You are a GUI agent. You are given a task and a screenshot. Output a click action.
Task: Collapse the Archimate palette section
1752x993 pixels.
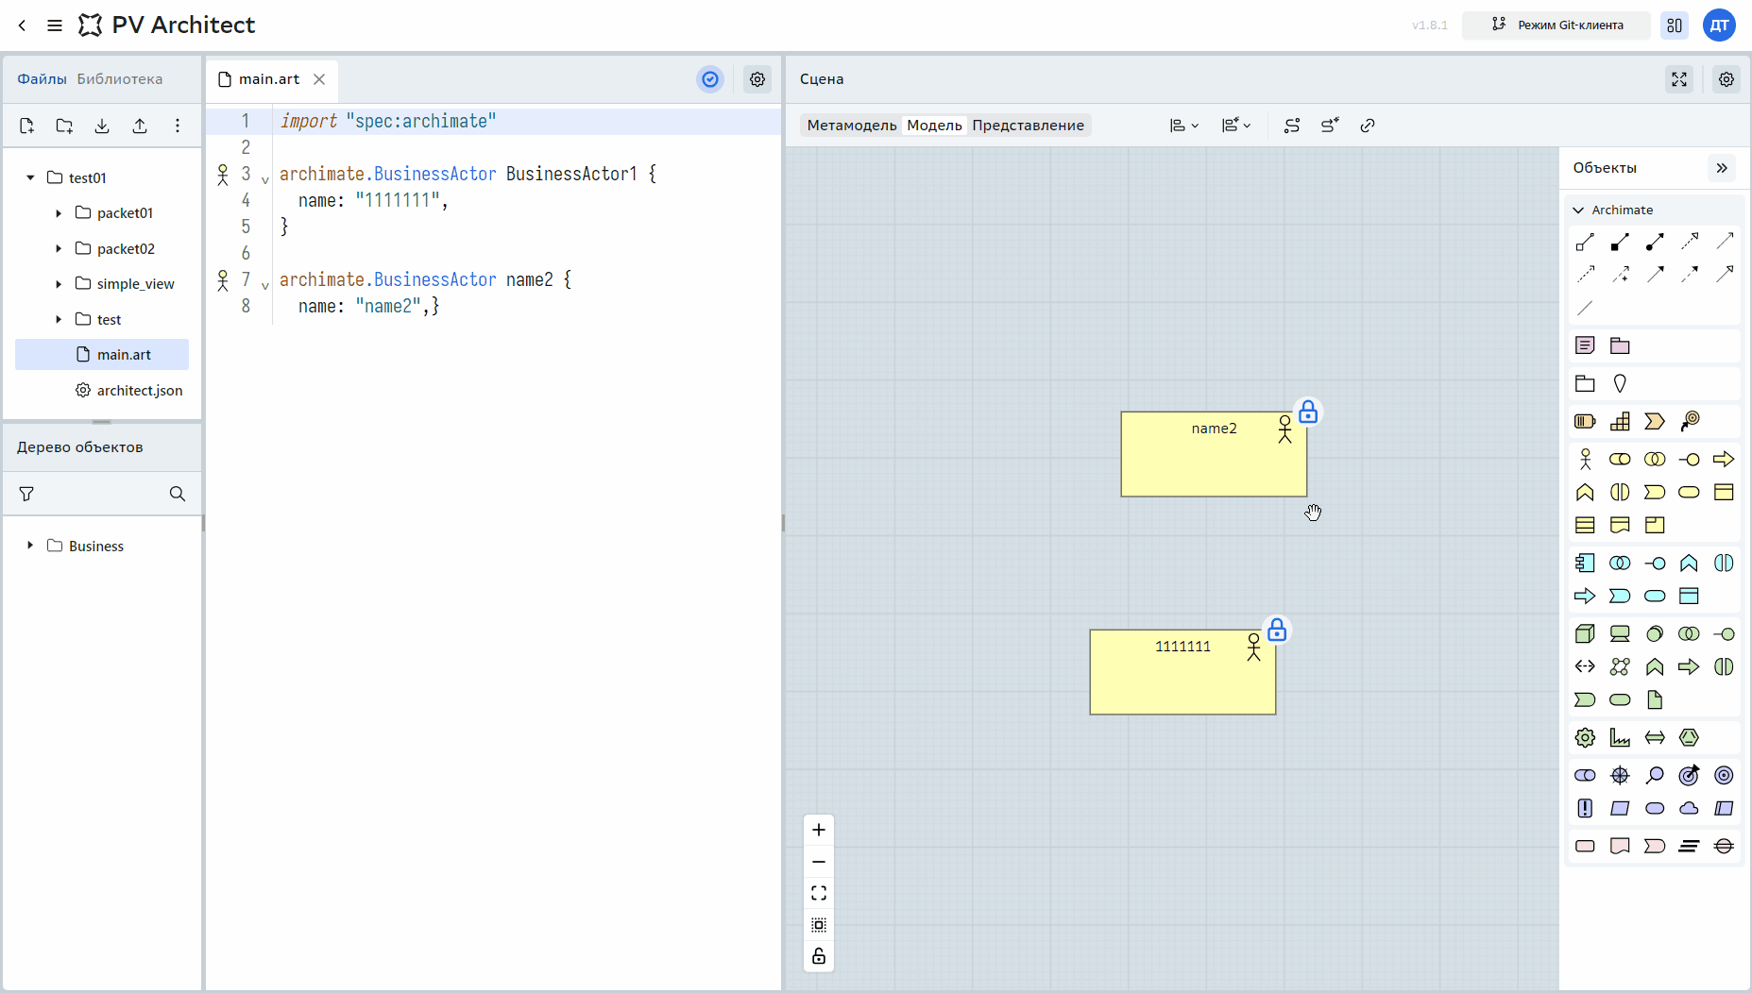pos(1578,210)
